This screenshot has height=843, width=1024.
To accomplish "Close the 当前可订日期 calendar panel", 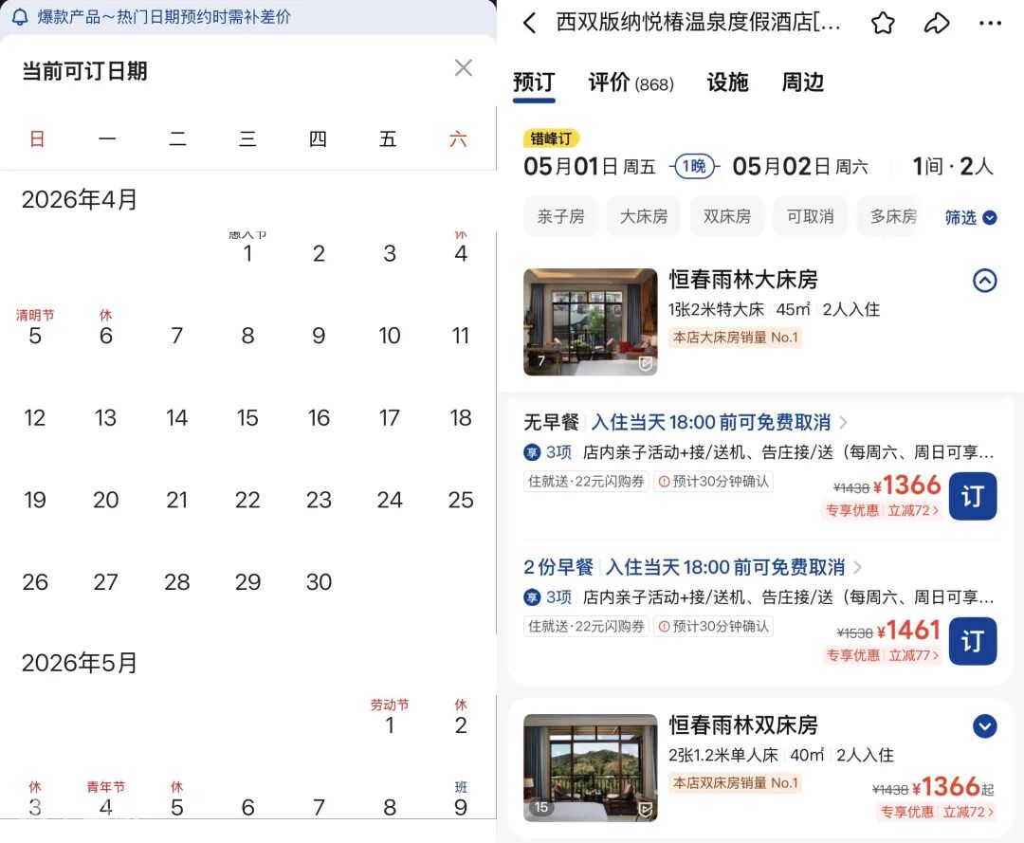I will (x=463, y=67).
